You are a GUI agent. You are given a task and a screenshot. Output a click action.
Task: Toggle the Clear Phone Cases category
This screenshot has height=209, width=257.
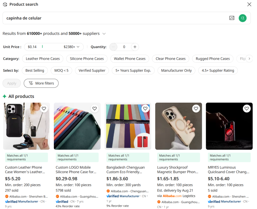coord(171,59)
